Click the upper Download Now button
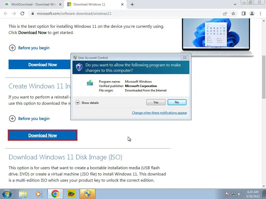This screenshot has height=199, width=266. coord(39,65)
